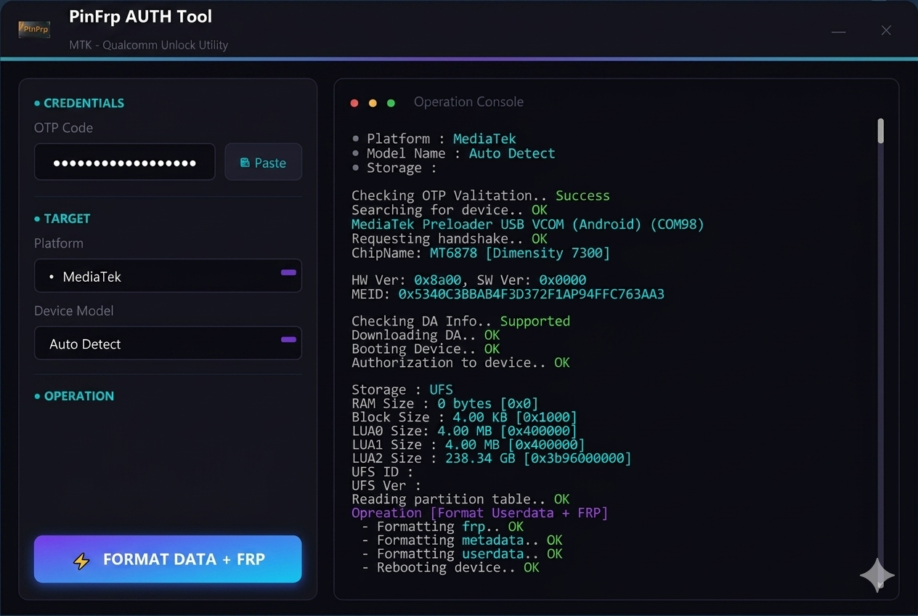The width and height of the screenshot is (918, 616).
Task: Click LUA0 Size : 4.00 MB line
Action: (465, 431)
